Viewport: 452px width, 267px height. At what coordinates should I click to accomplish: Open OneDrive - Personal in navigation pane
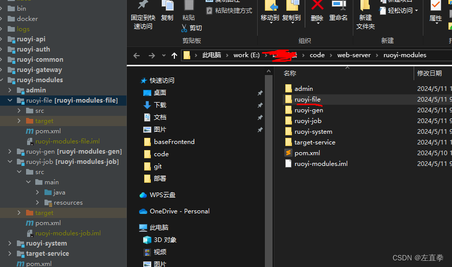coord(179,211)
